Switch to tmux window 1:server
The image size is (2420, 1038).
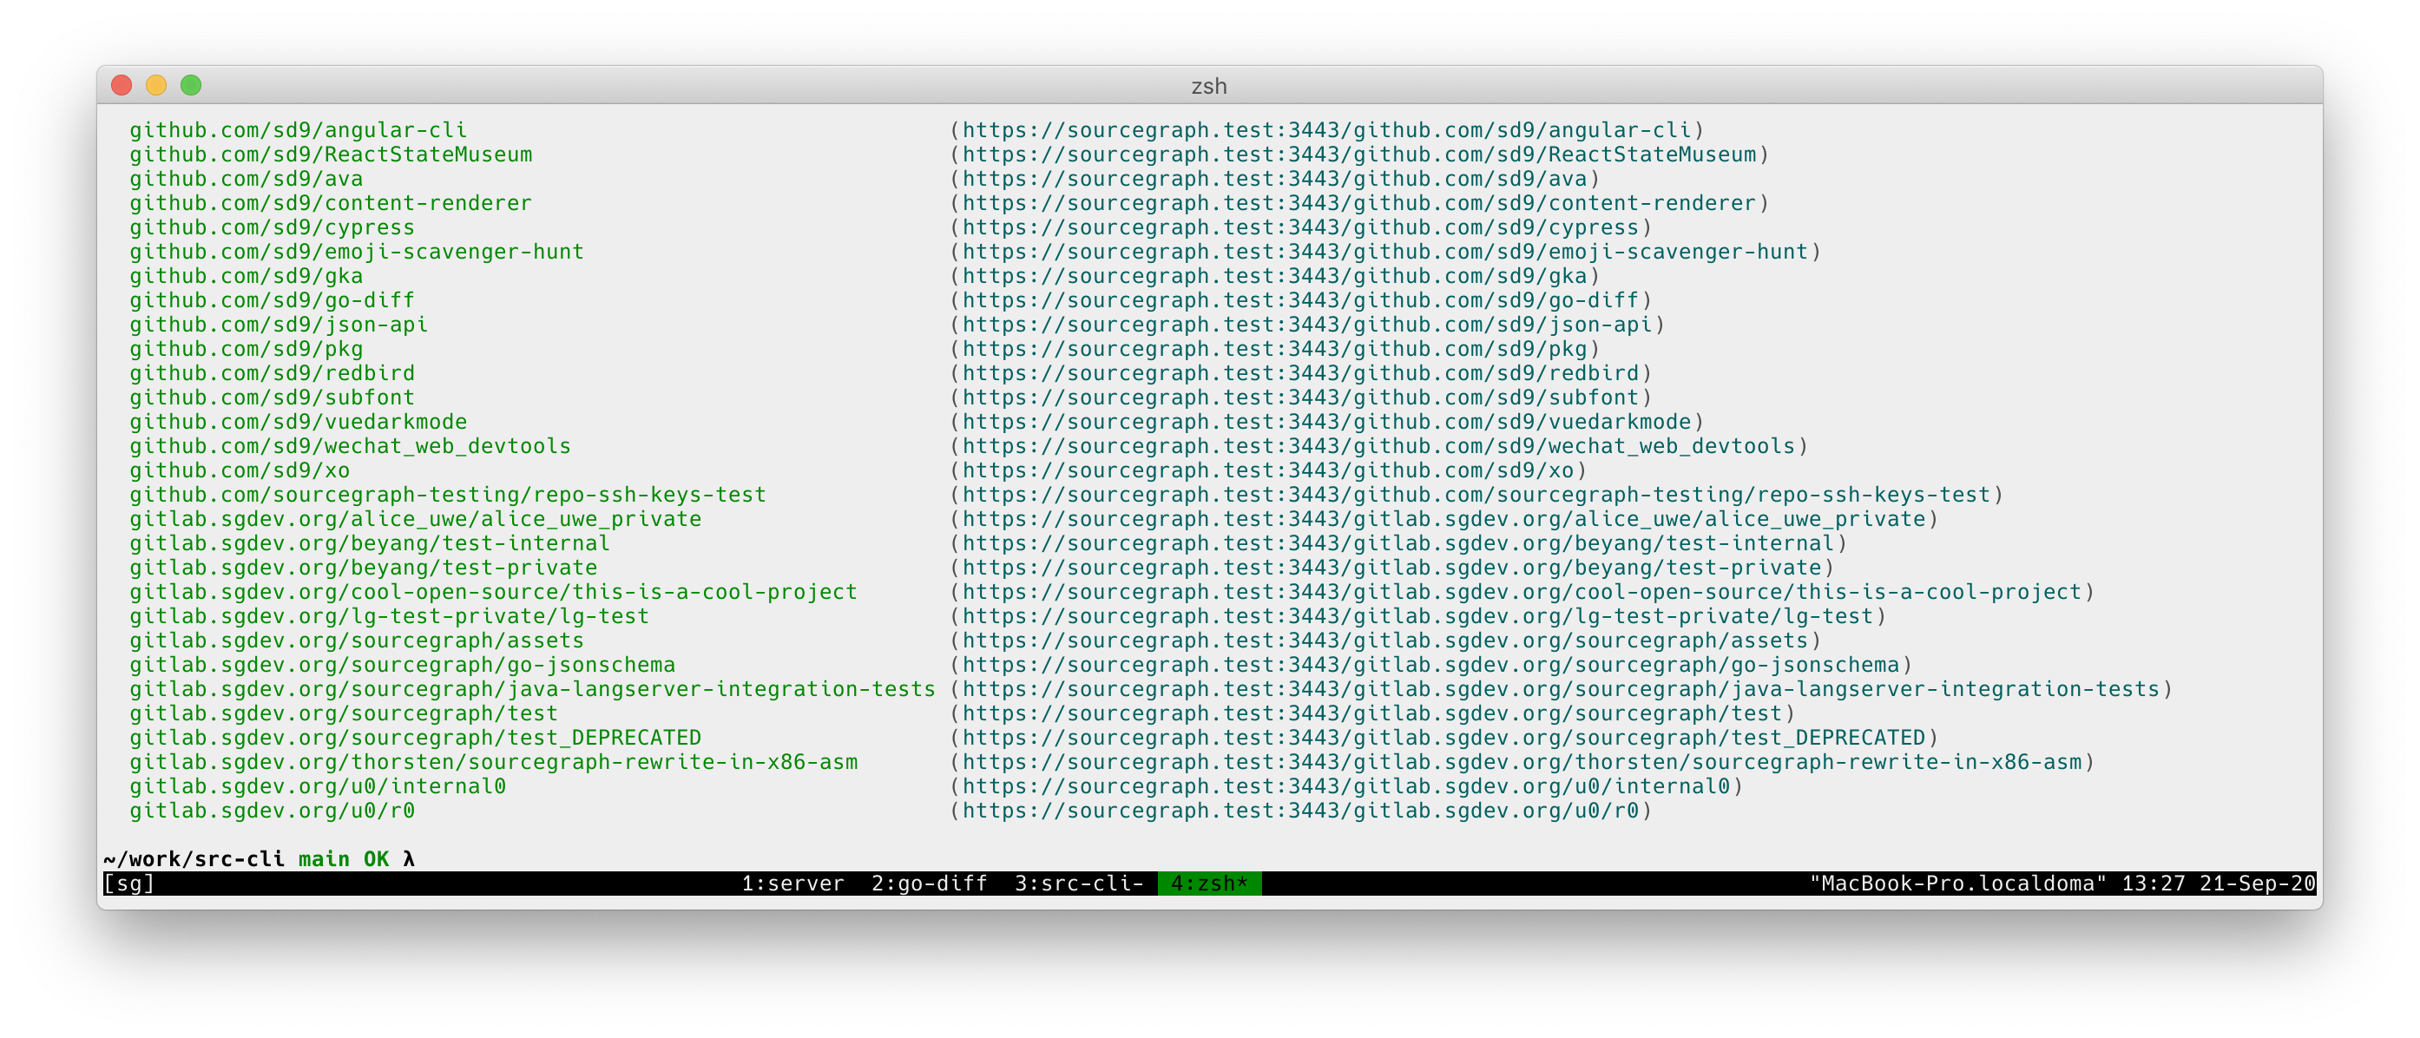tap(792, 883)
